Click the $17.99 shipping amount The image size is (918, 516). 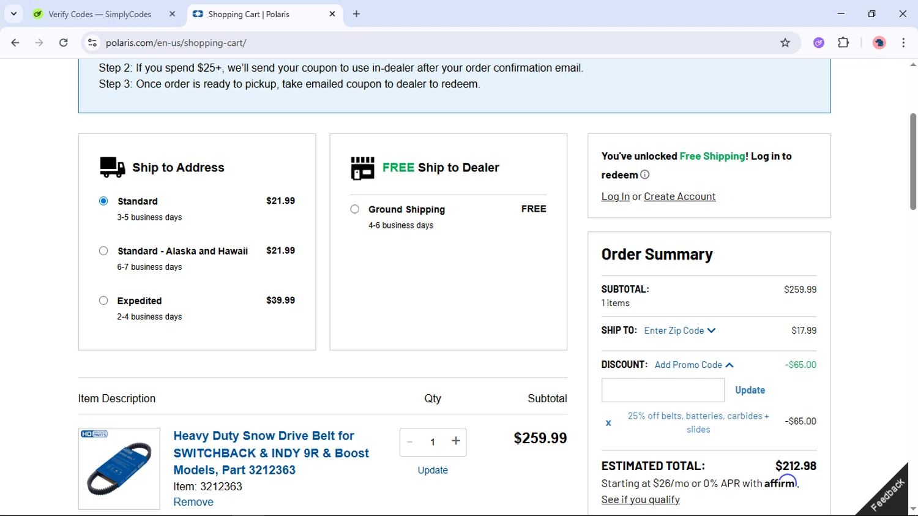click(804, 331)
